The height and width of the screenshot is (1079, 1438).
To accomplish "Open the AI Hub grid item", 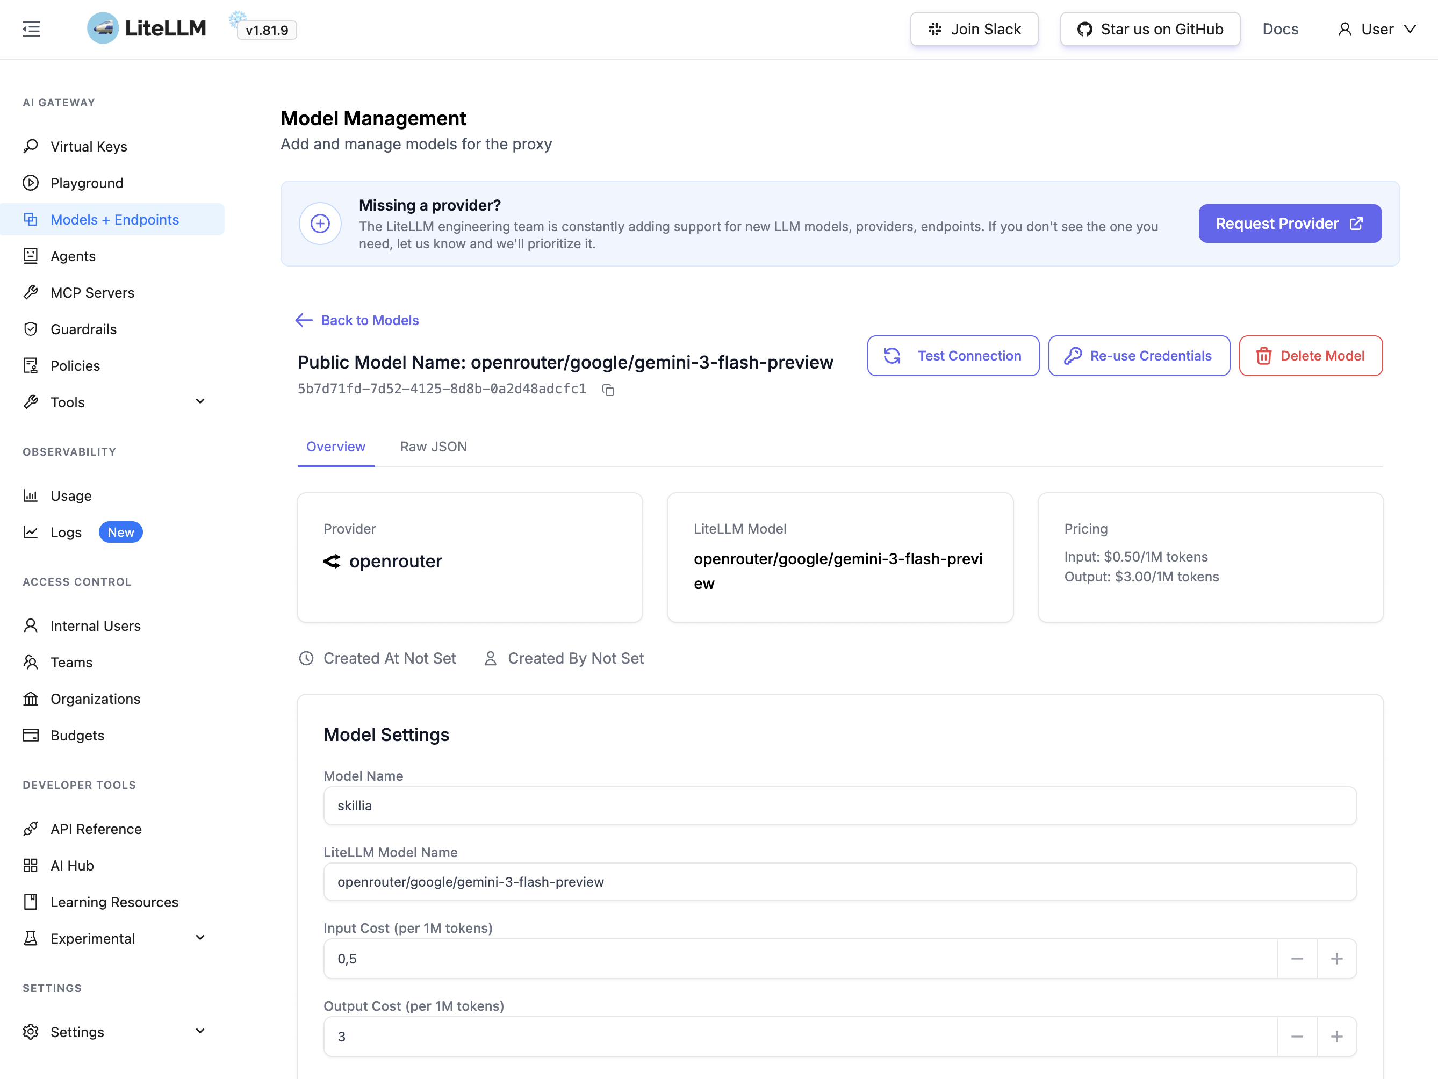I will [x=71, y=865].
